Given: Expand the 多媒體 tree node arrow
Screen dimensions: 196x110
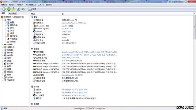Looking at the screenshot, I should 2,55.
